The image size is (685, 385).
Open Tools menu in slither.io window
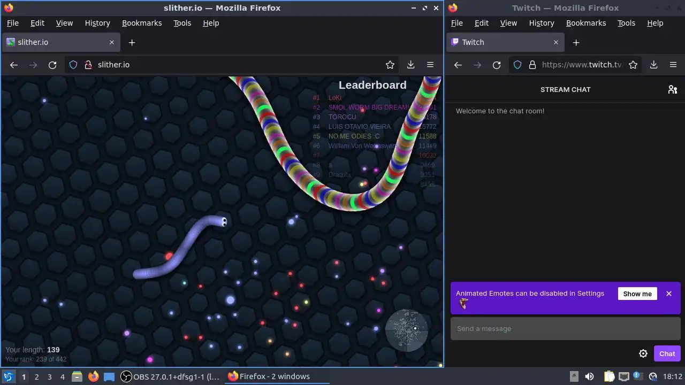click(182, 23)
